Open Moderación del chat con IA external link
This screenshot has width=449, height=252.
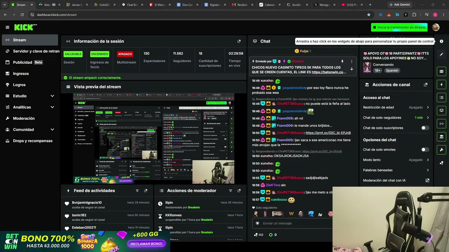coord(427,181)
